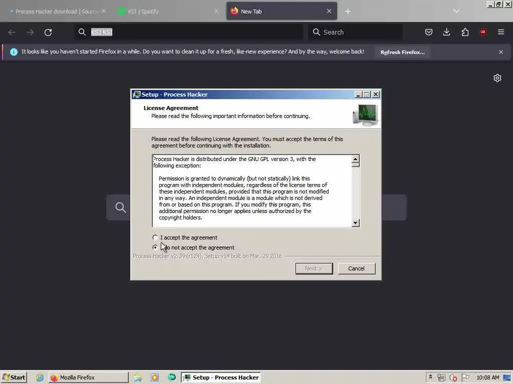Click the network tray icon
Screen dimensions: 513x384
pyautogui.click(x=441, y=378)
